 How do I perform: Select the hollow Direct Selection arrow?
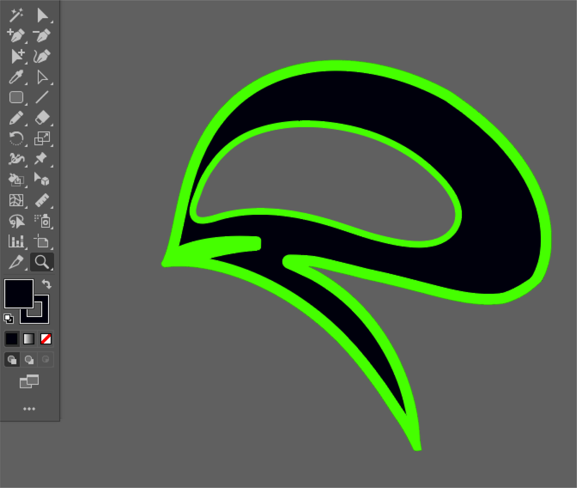[x=42, y=77]
